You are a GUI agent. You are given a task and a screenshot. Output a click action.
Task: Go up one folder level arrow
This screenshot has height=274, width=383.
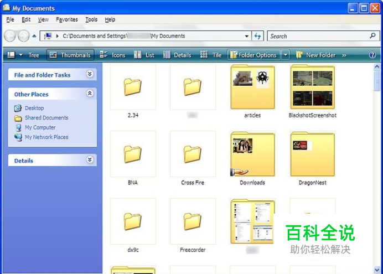tap(34, 36)
